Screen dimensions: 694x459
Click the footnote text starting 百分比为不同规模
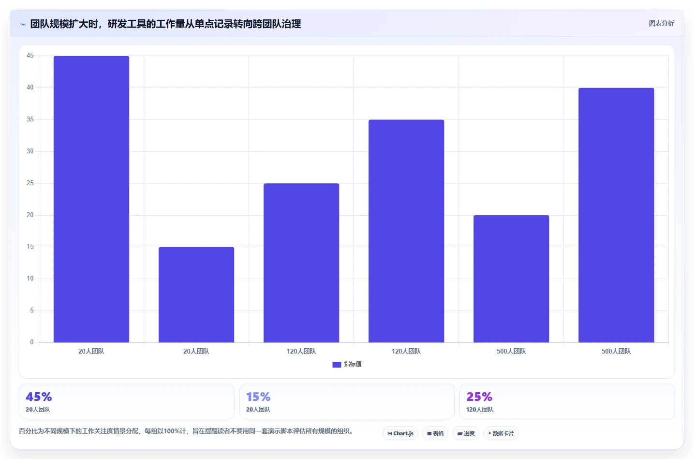point(186,431)
